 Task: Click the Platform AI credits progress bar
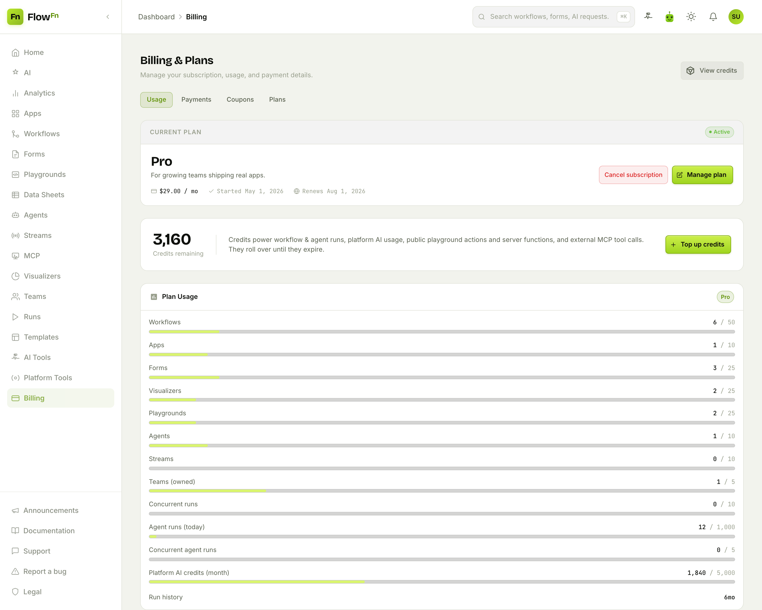[442, 582]
